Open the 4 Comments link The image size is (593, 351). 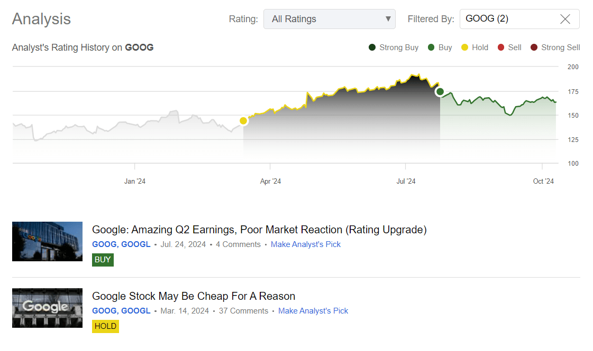[238, 244]
